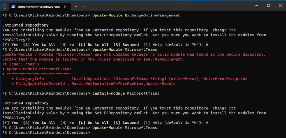Image resolution: width=286 pixels, height=138 pixels.
Task: Click the 'InvalidOperation: (MicrosoftTeams:String)' text
Action: [119, 79]
